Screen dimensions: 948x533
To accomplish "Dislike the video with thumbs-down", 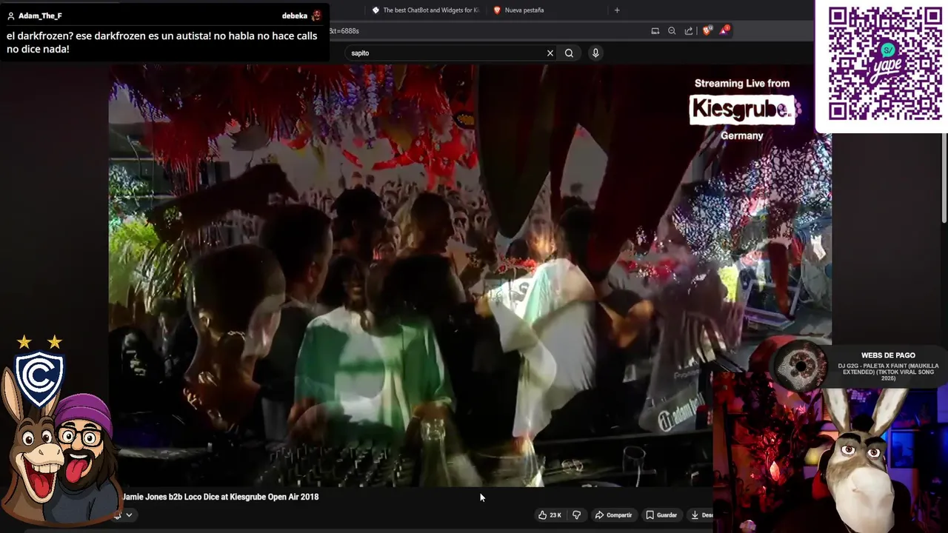I will pyautogui.click(x=577, y=515).
